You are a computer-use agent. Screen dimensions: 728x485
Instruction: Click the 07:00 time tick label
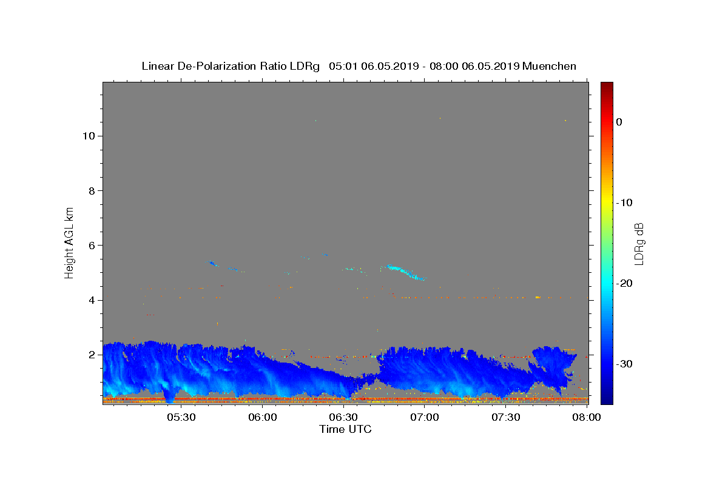[x=425, y=417]
